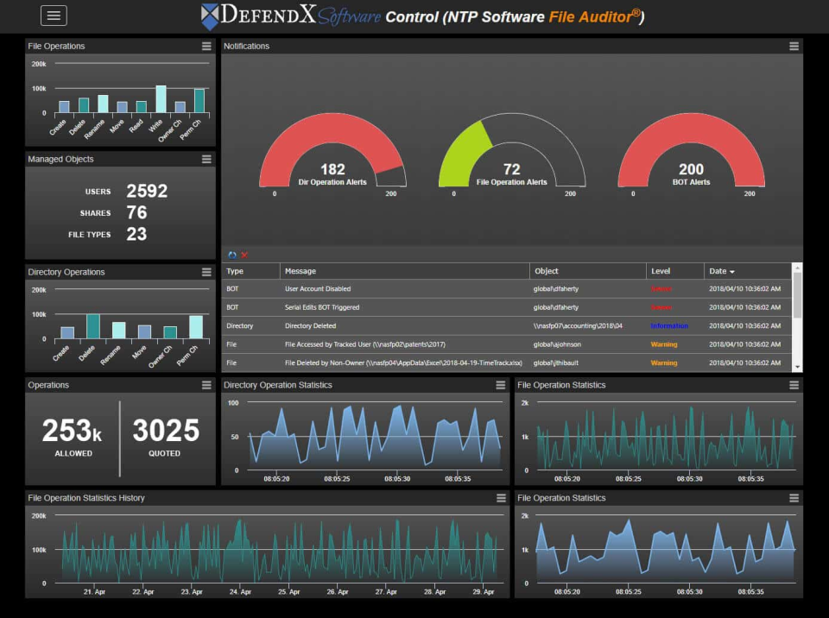The width and height of the screenshot is (829, 618).
Task: Click '08:05:30' label in Directory Operation Statistics
Action: pyautogui.click(x=397, y=478)
